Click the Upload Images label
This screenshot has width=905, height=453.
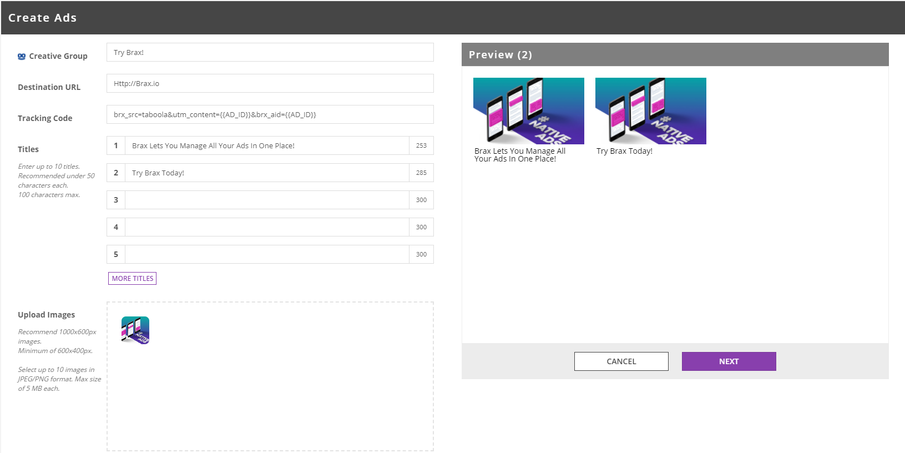click(46, 315)
